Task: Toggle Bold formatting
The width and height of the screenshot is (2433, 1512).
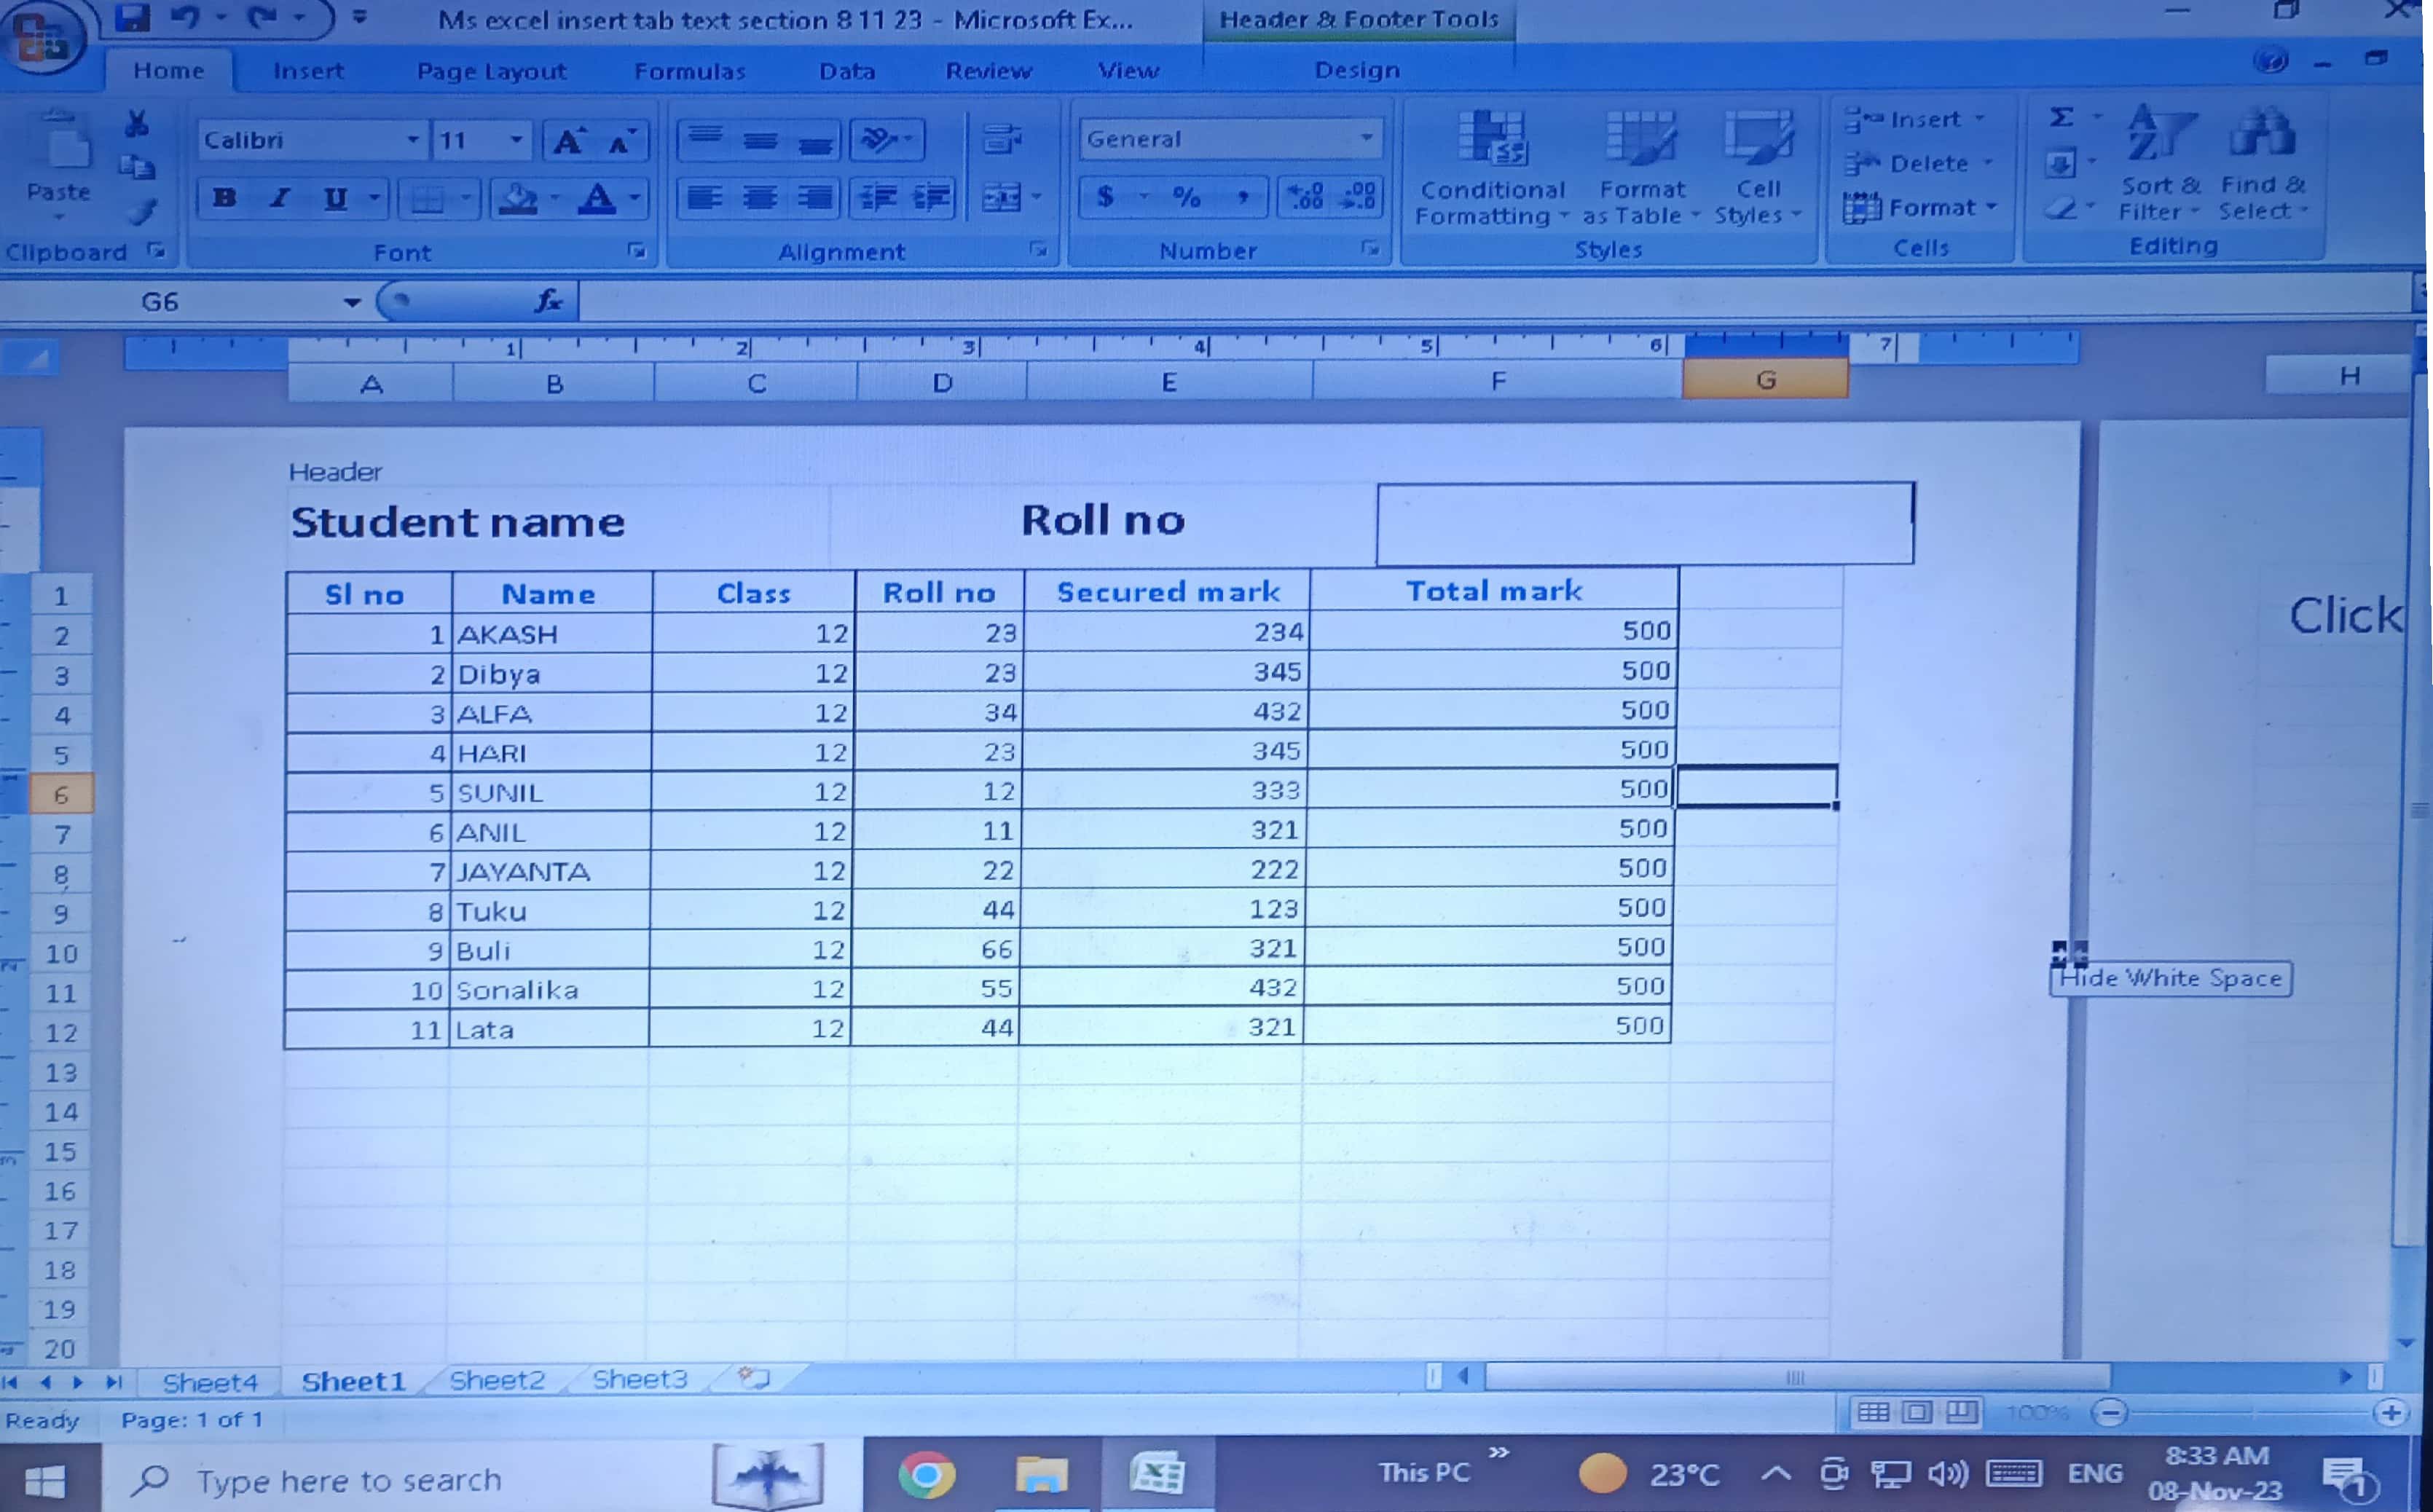Action: (224, 198)
